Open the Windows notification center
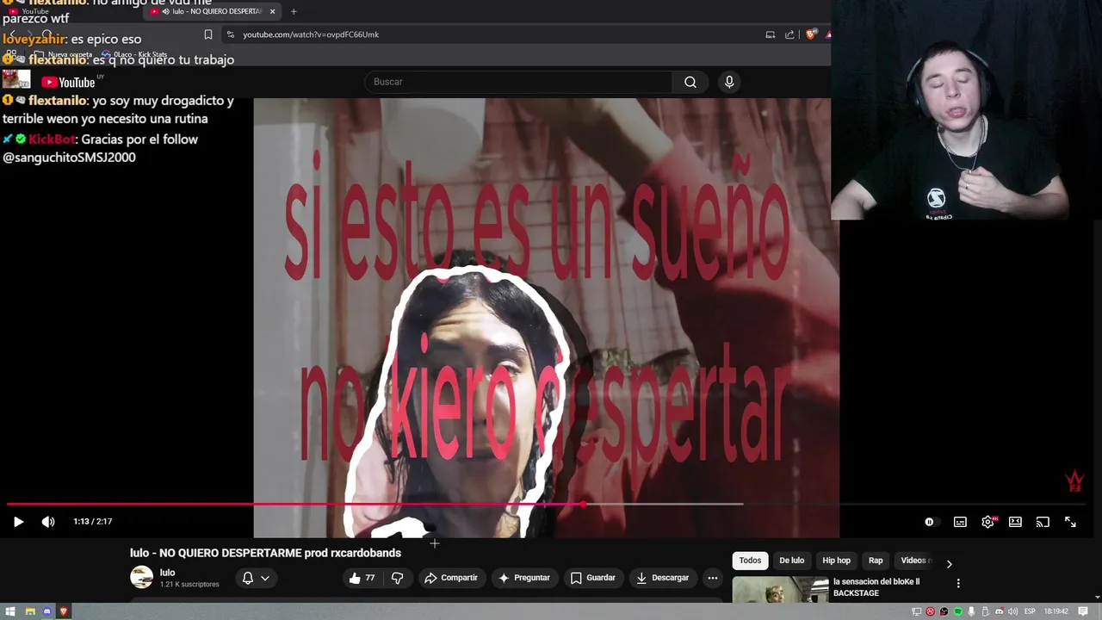The width and height of the screenshot is (1102, 620). click(1083, 611)
